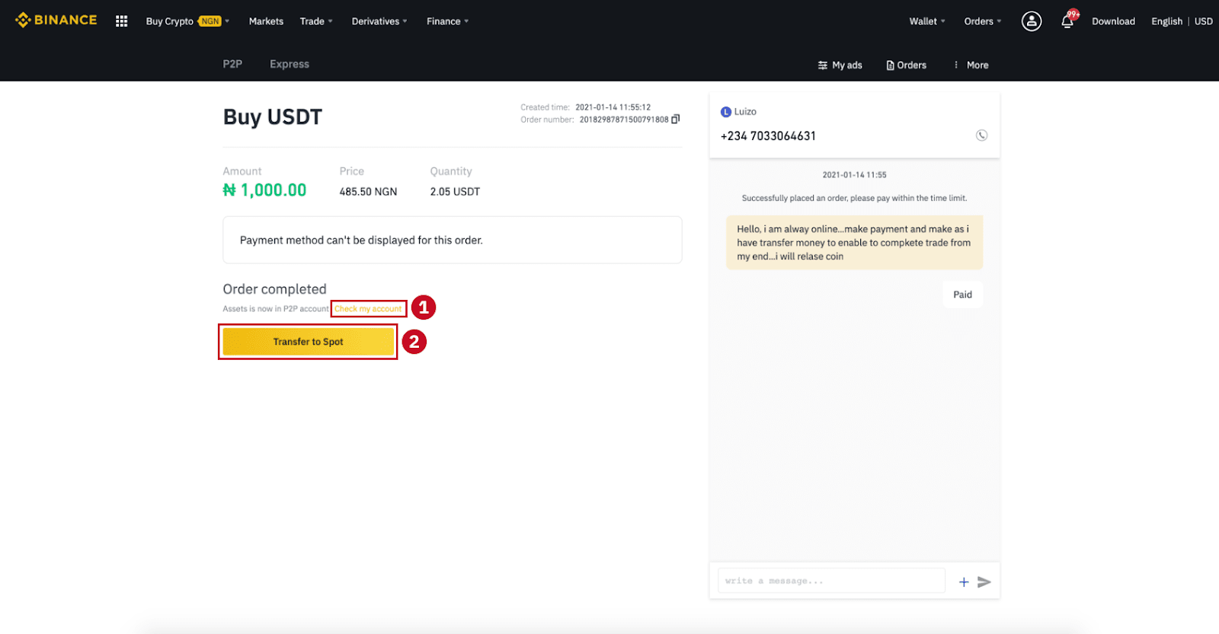Click into the write a message field
1219x634 pixels.
pyautogui.click(x=831, y=581)
